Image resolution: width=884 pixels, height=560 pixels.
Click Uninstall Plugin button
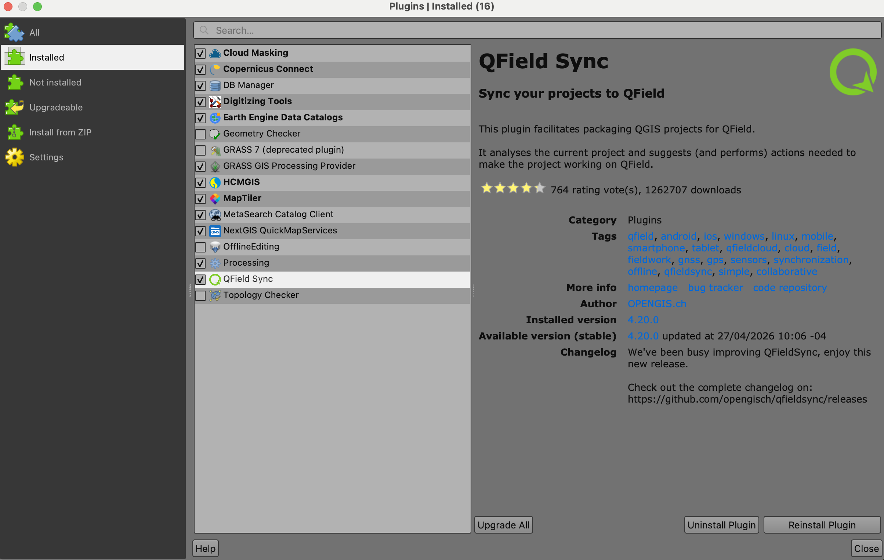[721, 525]
